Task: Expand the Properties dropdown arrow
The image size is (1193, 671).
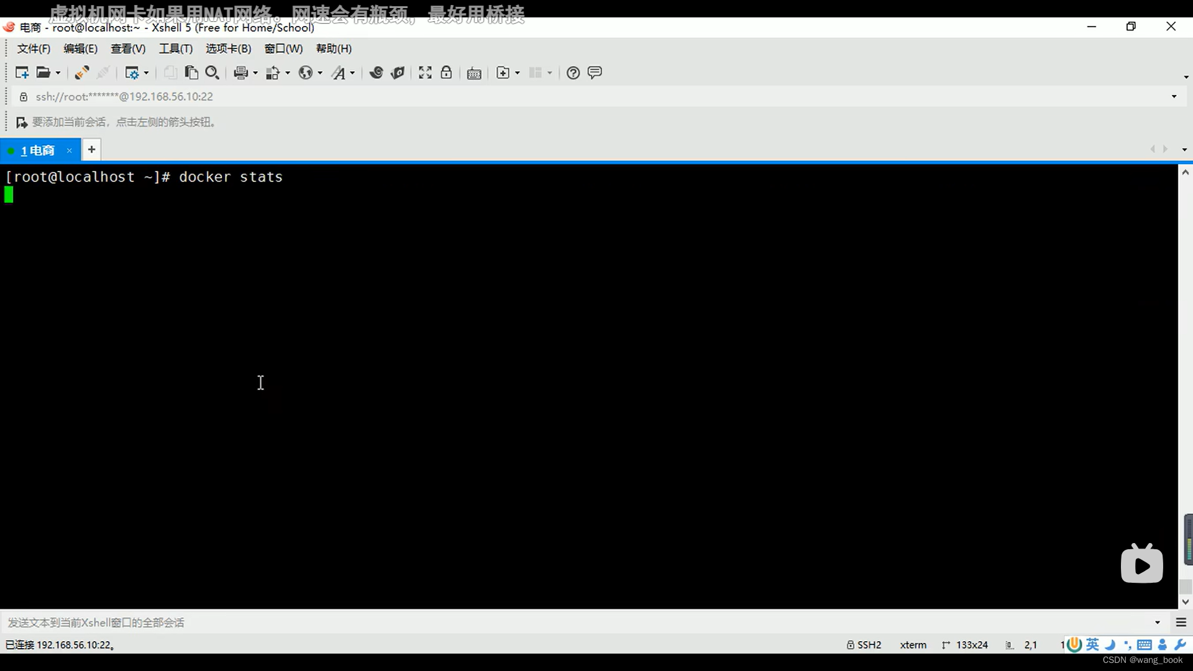Action: click(146, 73)
